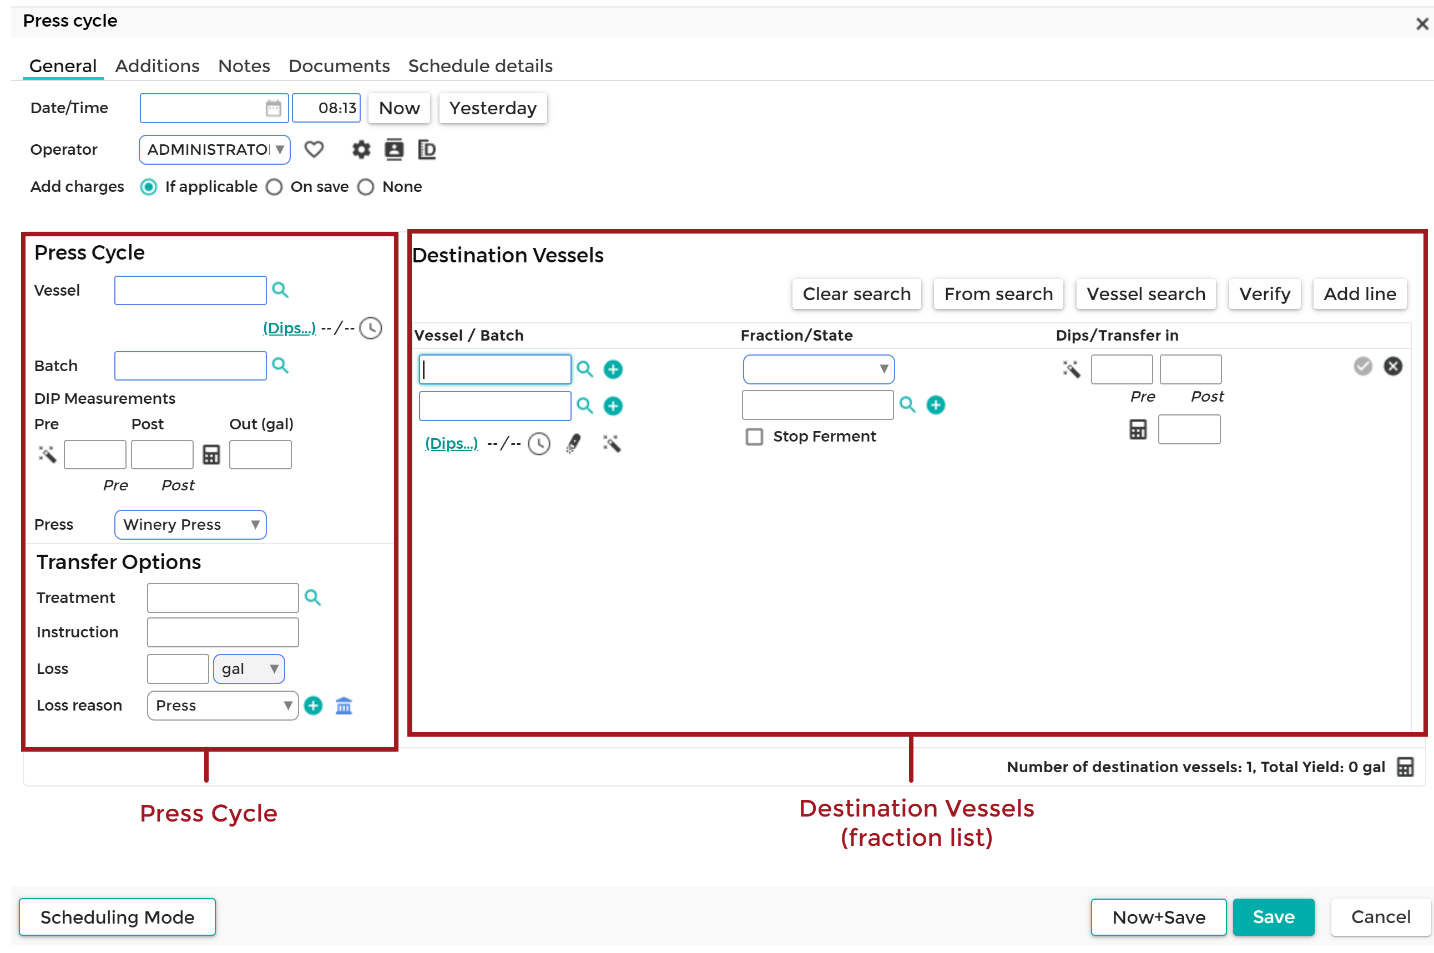Click the pen marker icon in destination row
Image resolution: width=1434 pixels, height=953 pixels.
point(573,444)
